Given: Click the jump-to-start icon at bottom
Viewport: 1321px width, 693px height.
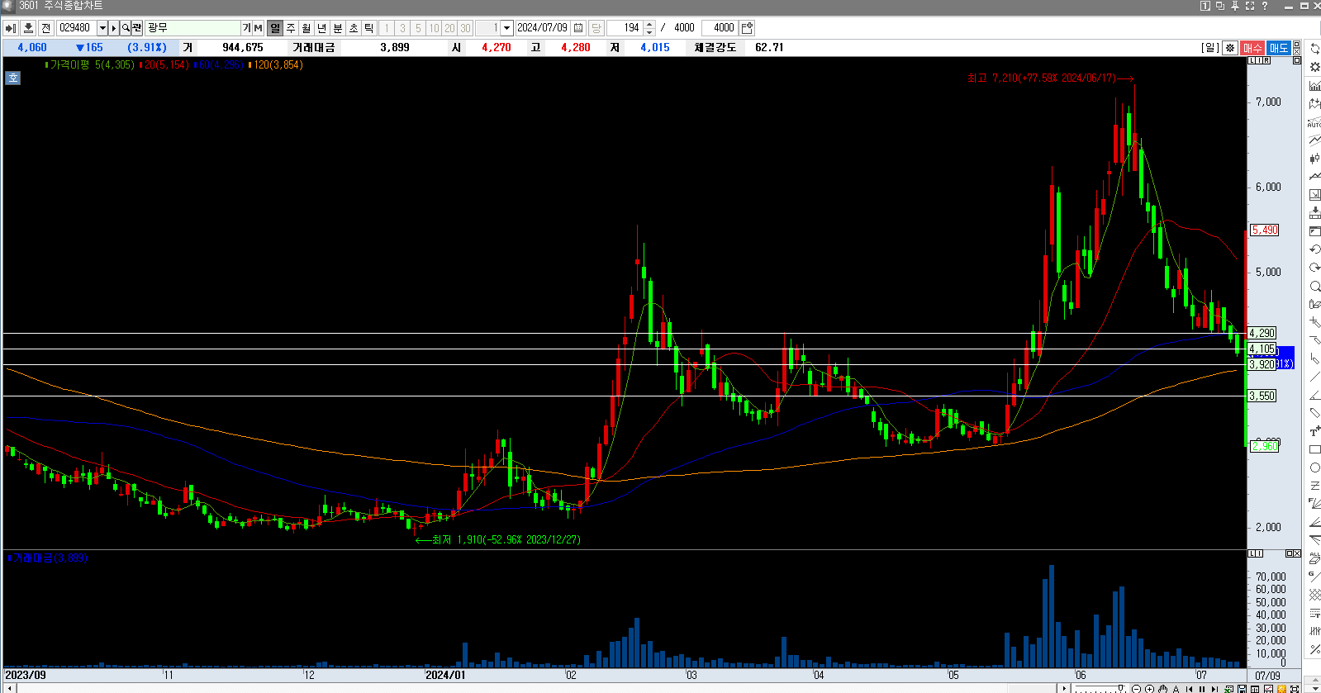Looking at the screenshot, I should pyautogui.click(x=1189, y=689).
